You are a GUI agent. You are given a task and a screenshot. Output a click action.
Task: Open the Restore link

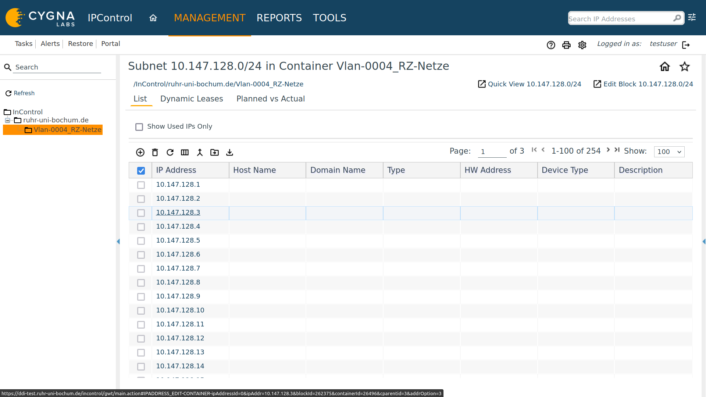[x=81, y=44]
